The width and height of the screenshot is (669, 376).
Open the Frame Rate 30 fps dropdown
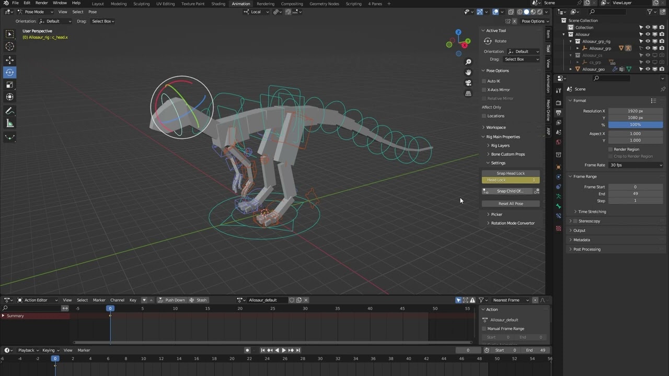pyautogui.click(x=636, y=165)
